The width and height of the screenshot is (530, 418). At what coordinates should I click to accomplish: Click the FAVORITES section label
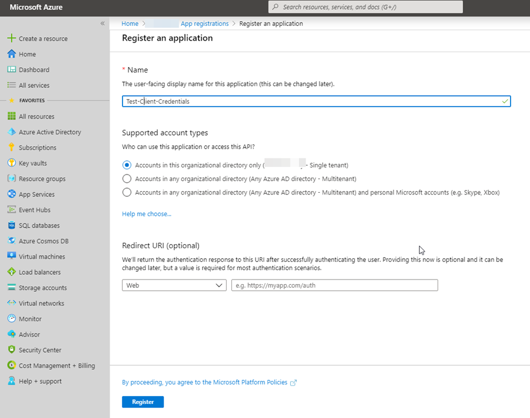(32, 101)
